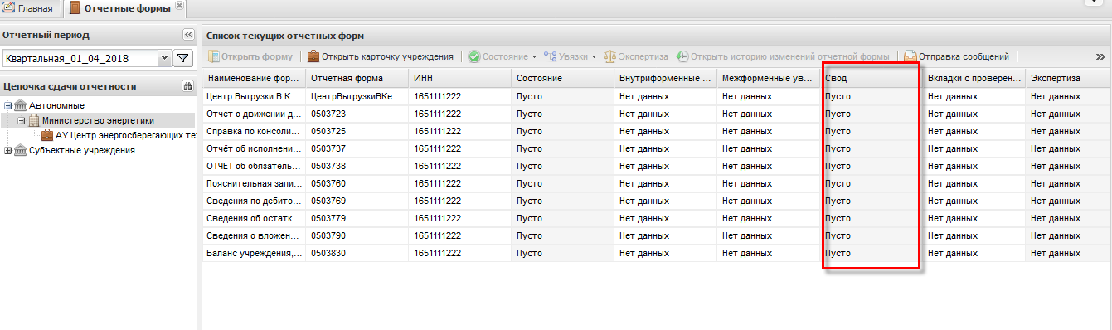Click form code 0503738 cell
The height and width of the screenshot is (330, 1112).
pos(357,166)
